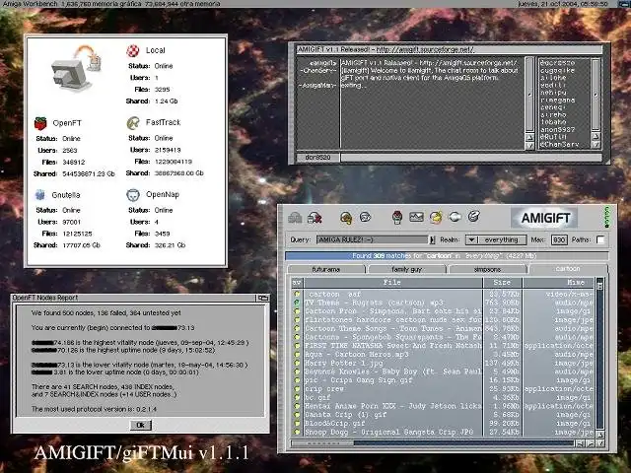Screen dimensions: 631x473
Task: Click the 'av' availability column header
Action: [297, 283]
